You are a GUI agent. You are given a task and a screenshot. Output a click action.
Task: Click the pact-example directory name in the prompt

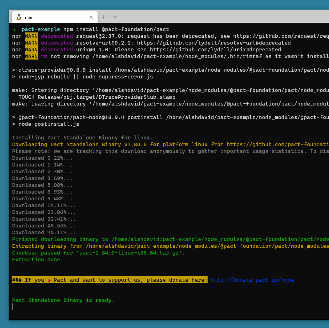tap(41, 29)
